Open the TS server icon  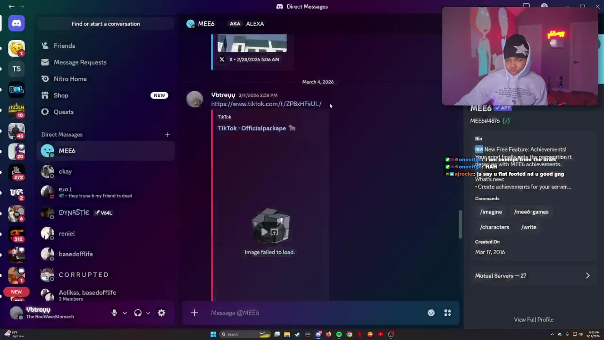(x=17, y=69)
